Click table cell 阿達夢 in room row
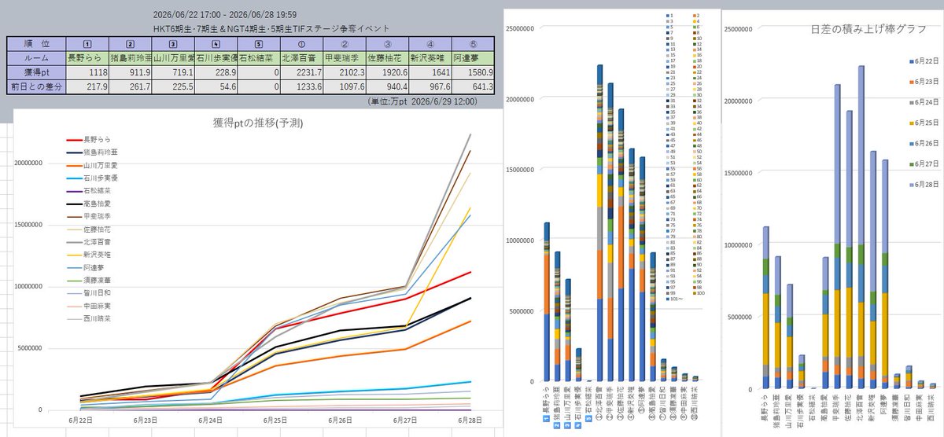Image resolution: width=944 pixels, height=437 pixels. point(471,57)
